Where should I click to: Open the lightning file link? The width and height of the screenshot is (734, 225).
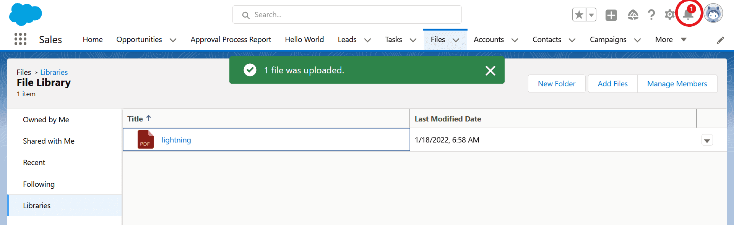tap(176, 140)
